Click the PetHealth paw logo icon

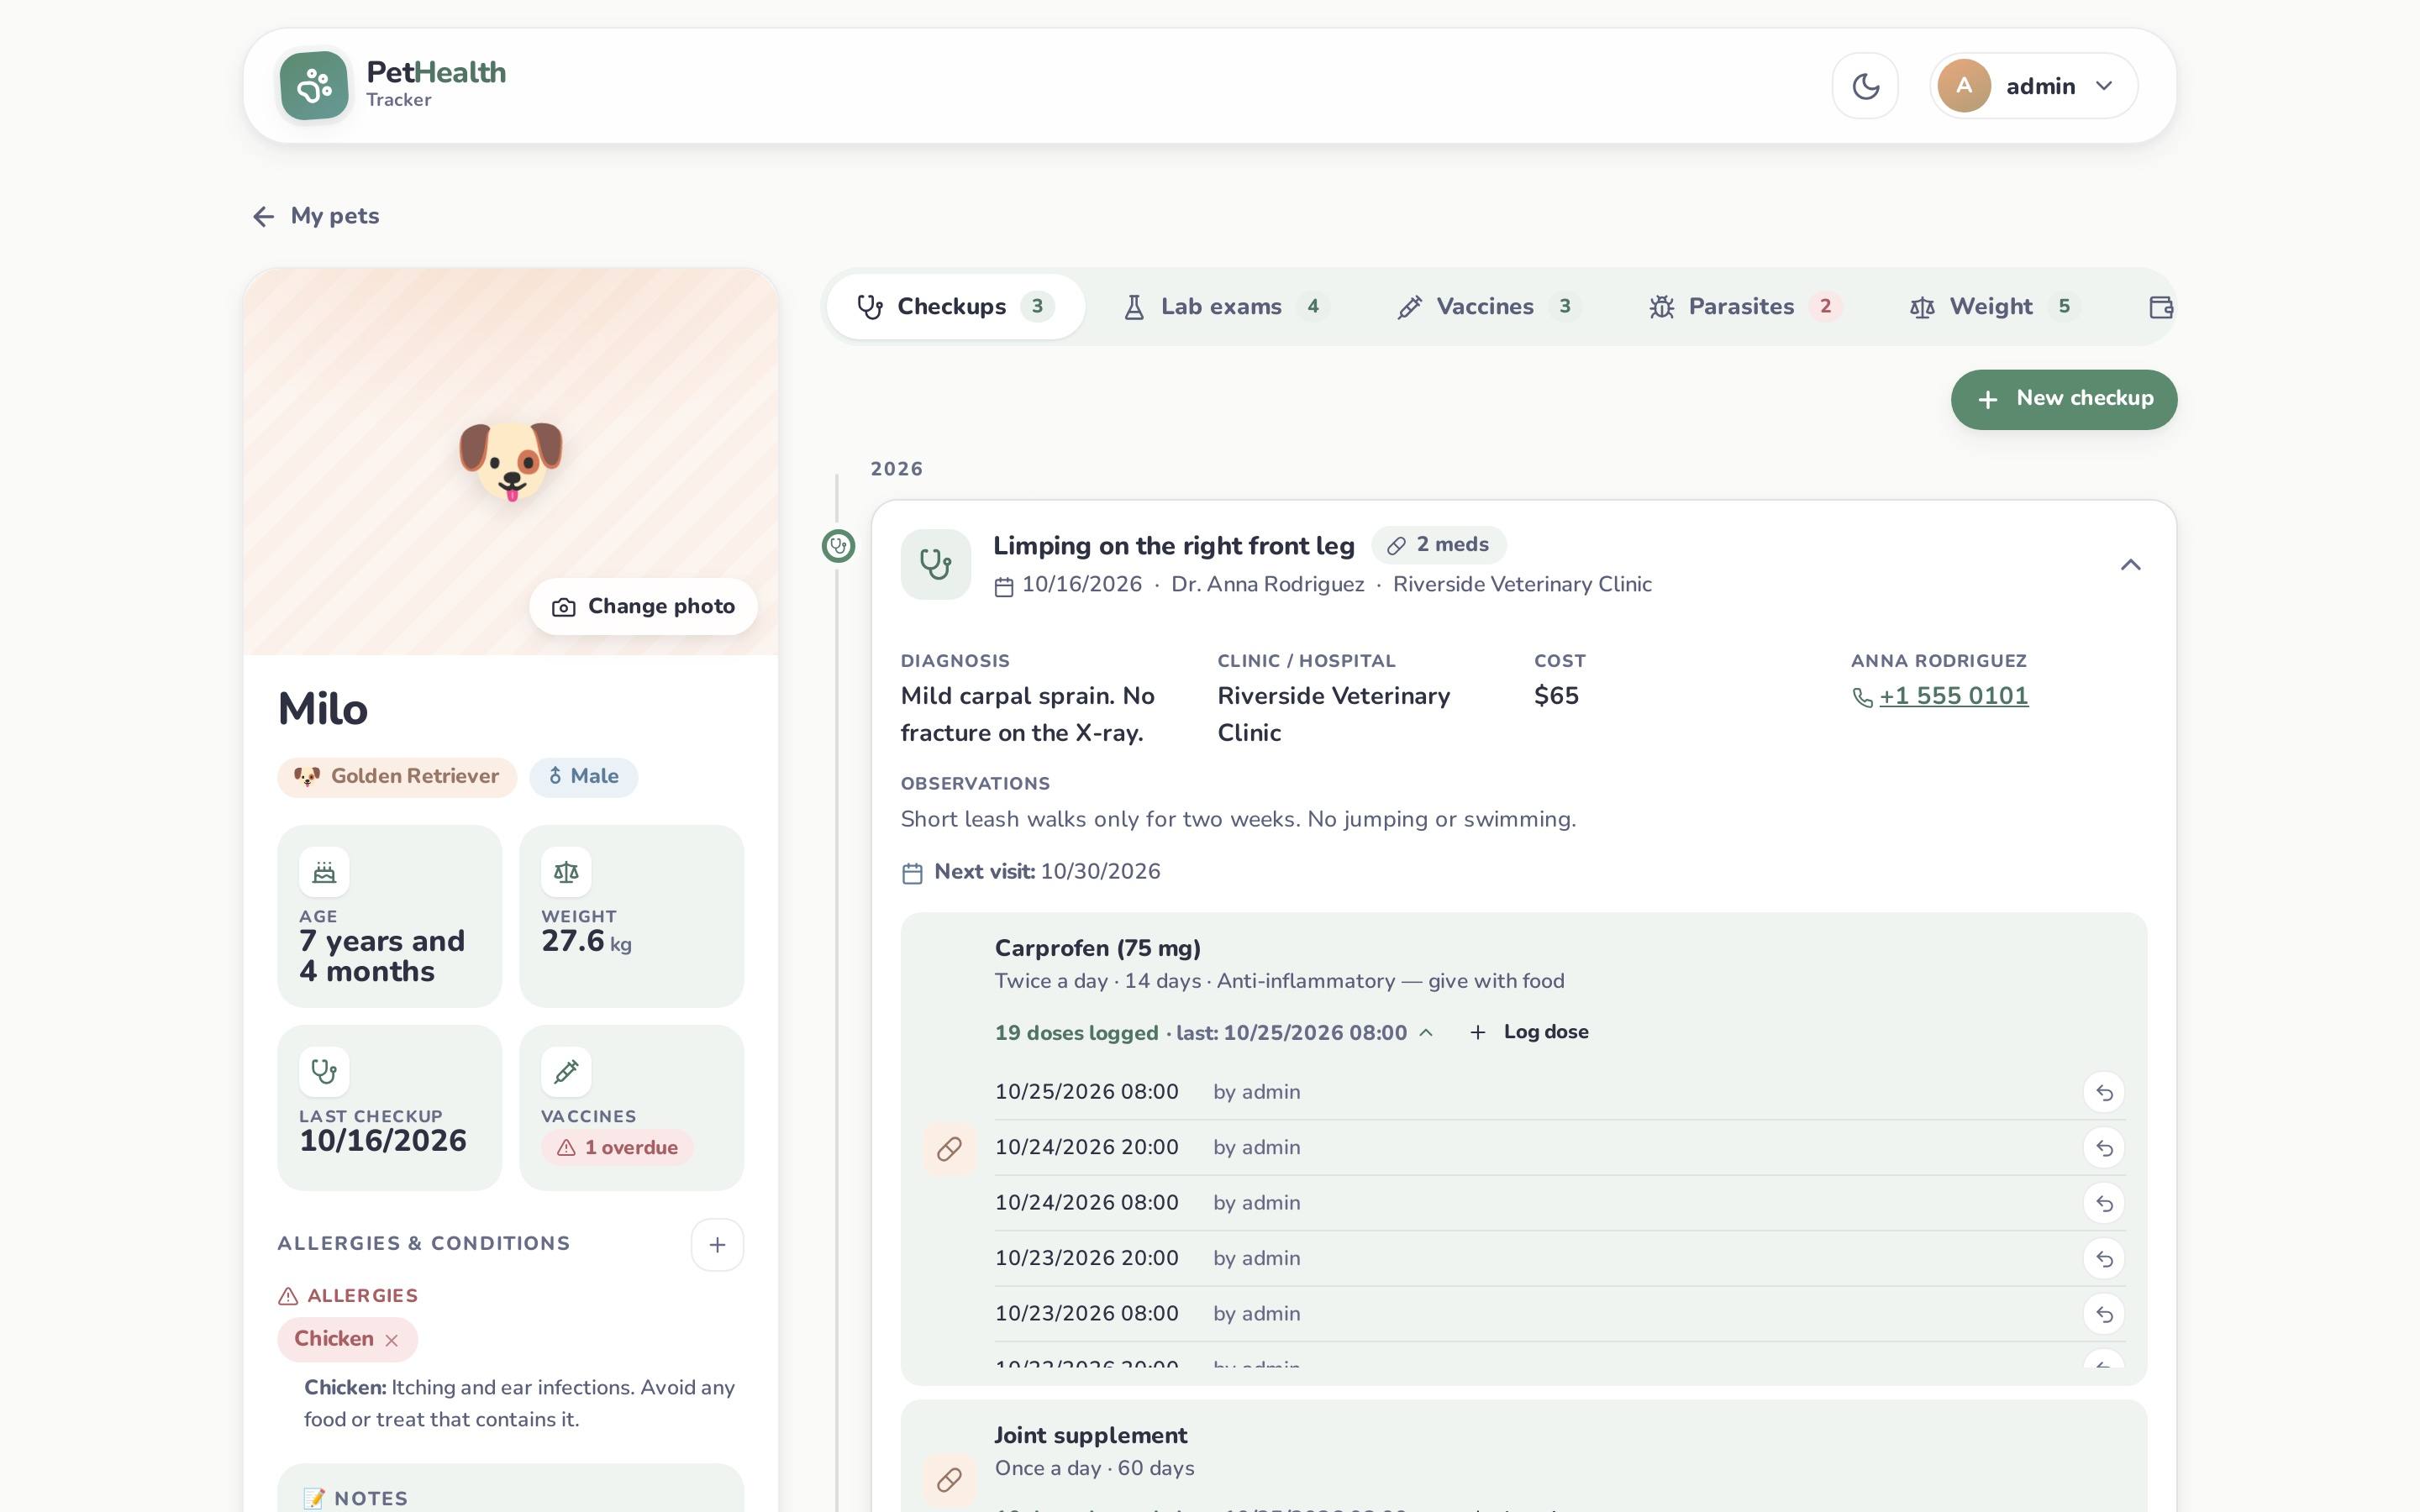[314, 86]
